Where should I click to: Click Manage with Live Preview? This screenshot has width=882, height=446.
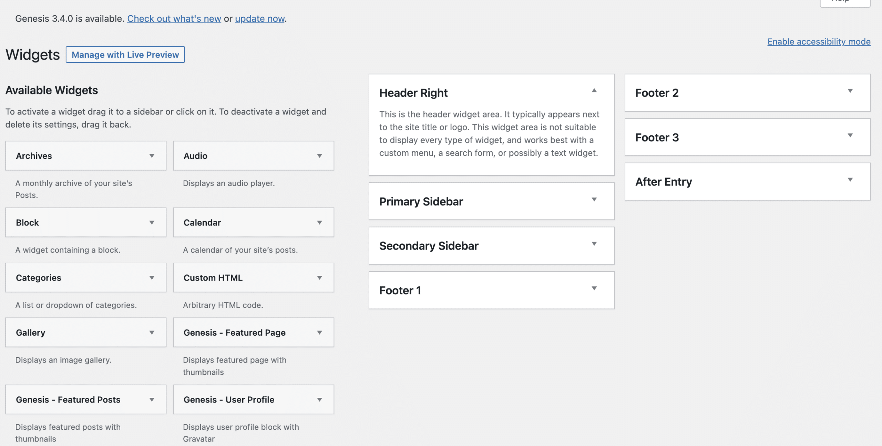pyautogui.click(x=125, y=54)
